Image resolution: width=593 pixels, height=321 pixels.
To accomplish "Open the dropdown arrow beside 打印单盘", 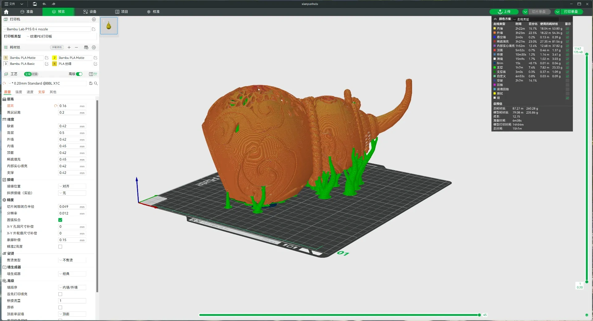I will coord(557,12).
